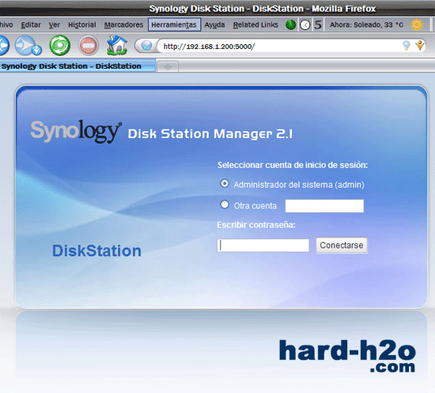Click the icon at the address bar's right end
This screenshot has height=393, width=435.
420,46
